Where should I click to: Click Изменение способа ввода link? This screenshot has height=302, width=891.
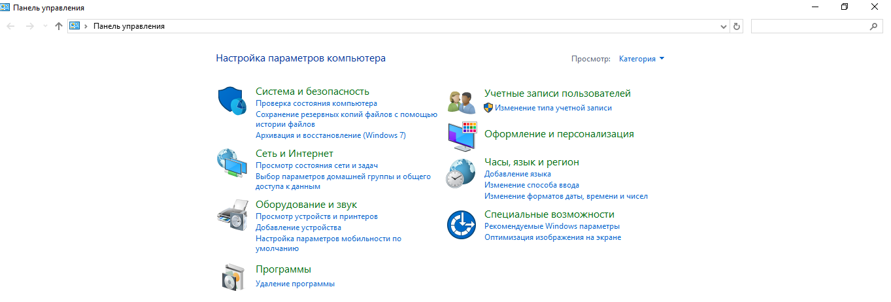tap(531, 185)
